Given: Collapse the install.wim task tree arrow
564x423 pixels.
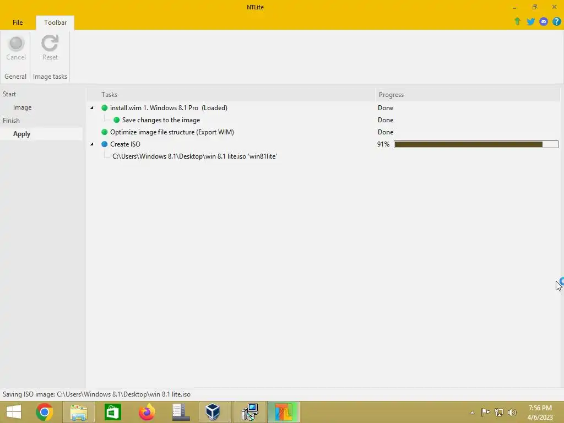Looking at the screenshot, I should [92, 108].
